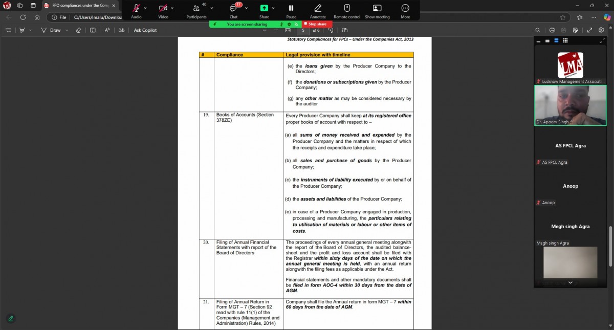Unmute the microphone with Audio button
Image resolution: width=614 pixels, height=330 pixels.
(x=136, y=10)
